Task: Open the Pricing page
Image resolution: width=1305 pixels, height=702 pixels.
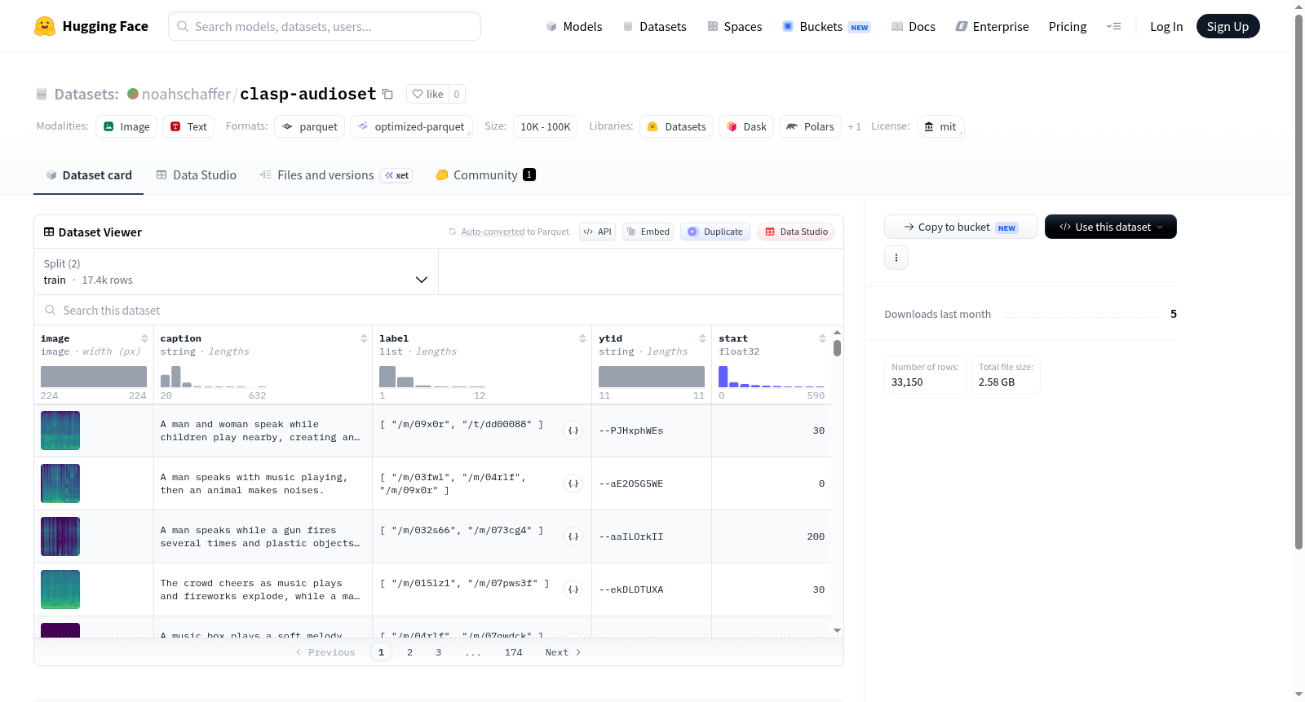Action: [1068, 26]
